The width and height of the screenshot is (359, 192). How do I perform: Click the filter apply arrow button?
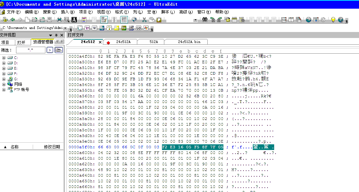[x=49, y=50]
